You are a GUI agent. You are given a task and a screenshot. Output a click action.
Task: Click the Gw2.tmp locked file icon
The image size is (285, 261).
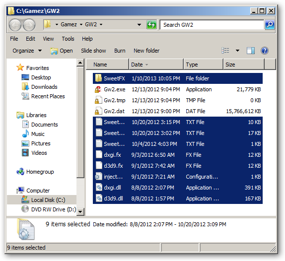(x=98, y=100)
